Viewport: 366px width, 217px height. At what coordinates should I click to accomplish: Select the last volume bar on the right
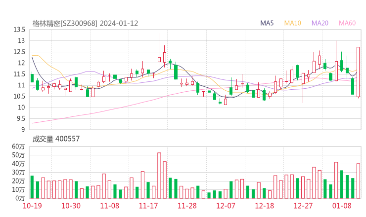pyautogui.click(x=358, y=181)
